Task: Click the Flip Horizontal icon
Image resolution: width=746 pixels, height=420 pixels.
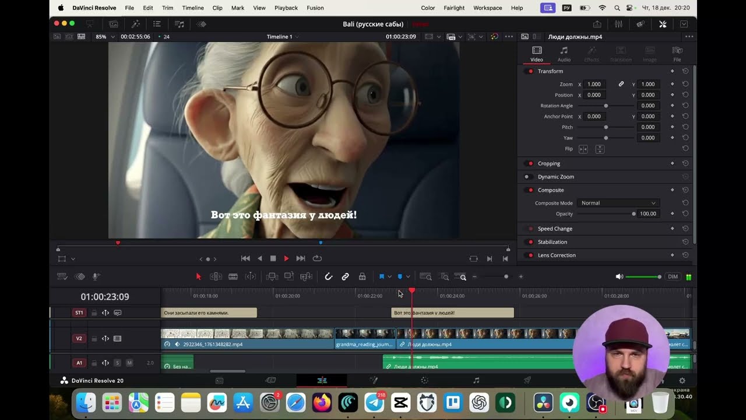Action: [583, 149]
